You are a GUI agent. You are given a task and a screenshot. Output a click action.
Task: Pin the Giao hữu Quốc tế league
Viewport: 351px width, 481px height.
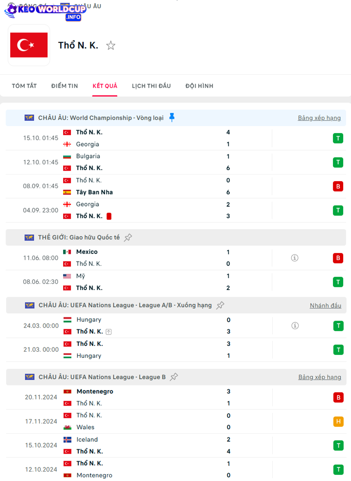click(128, 237)
